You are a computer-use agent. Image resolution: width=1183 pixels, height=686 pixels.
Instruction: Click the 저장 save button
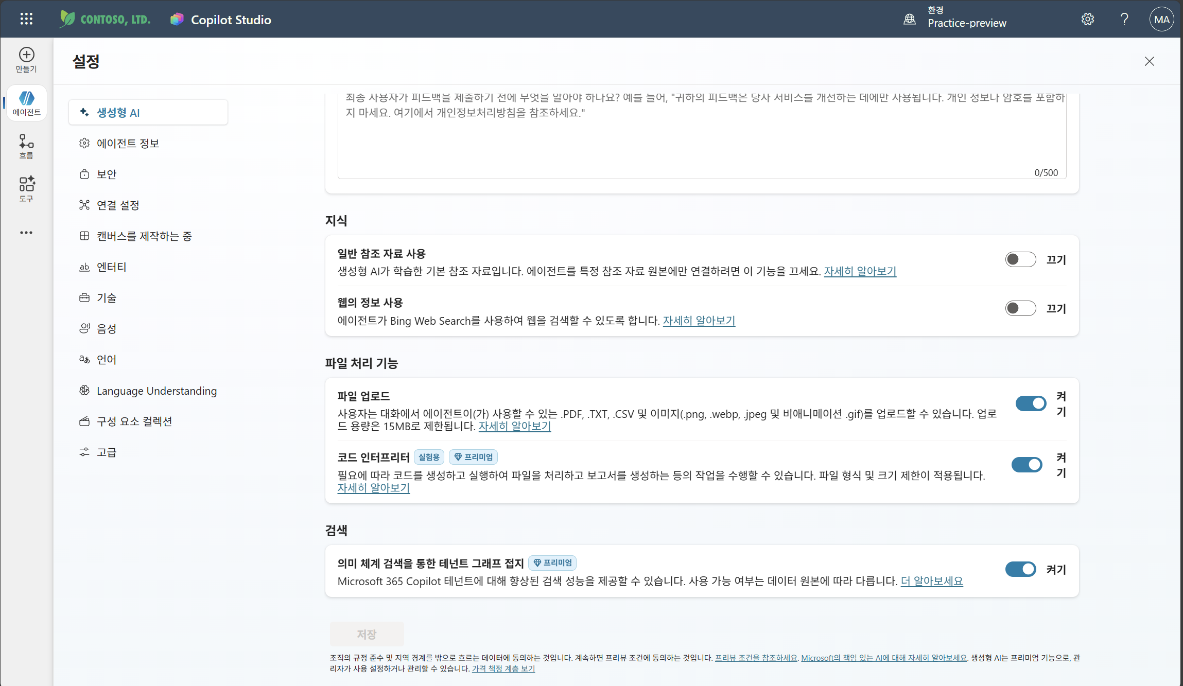[x=367, y=634]
